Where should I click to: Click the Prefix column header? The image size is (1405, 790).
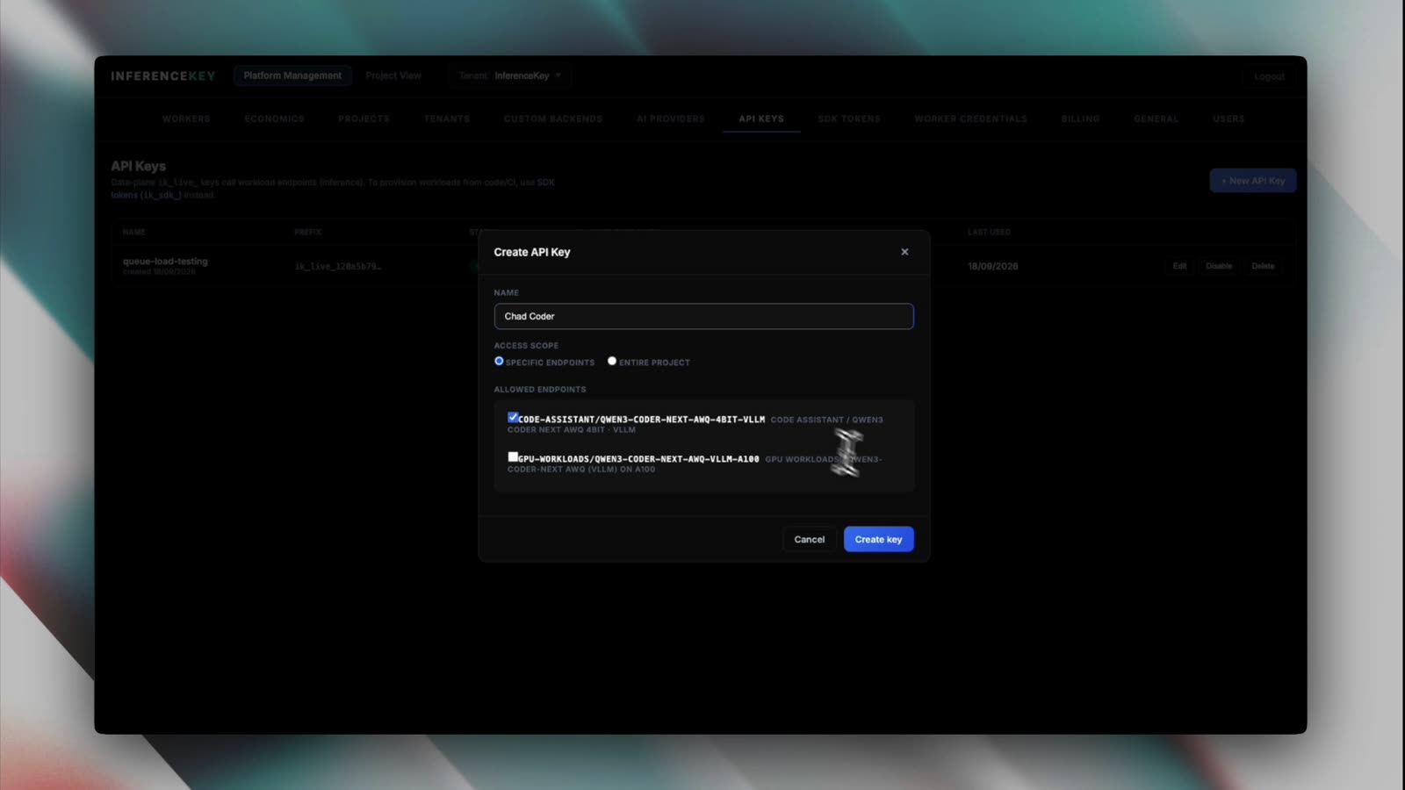[307, 232]
